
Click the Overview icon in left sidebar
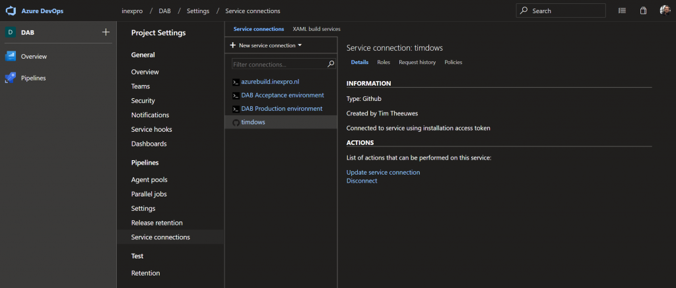[11, 57]
